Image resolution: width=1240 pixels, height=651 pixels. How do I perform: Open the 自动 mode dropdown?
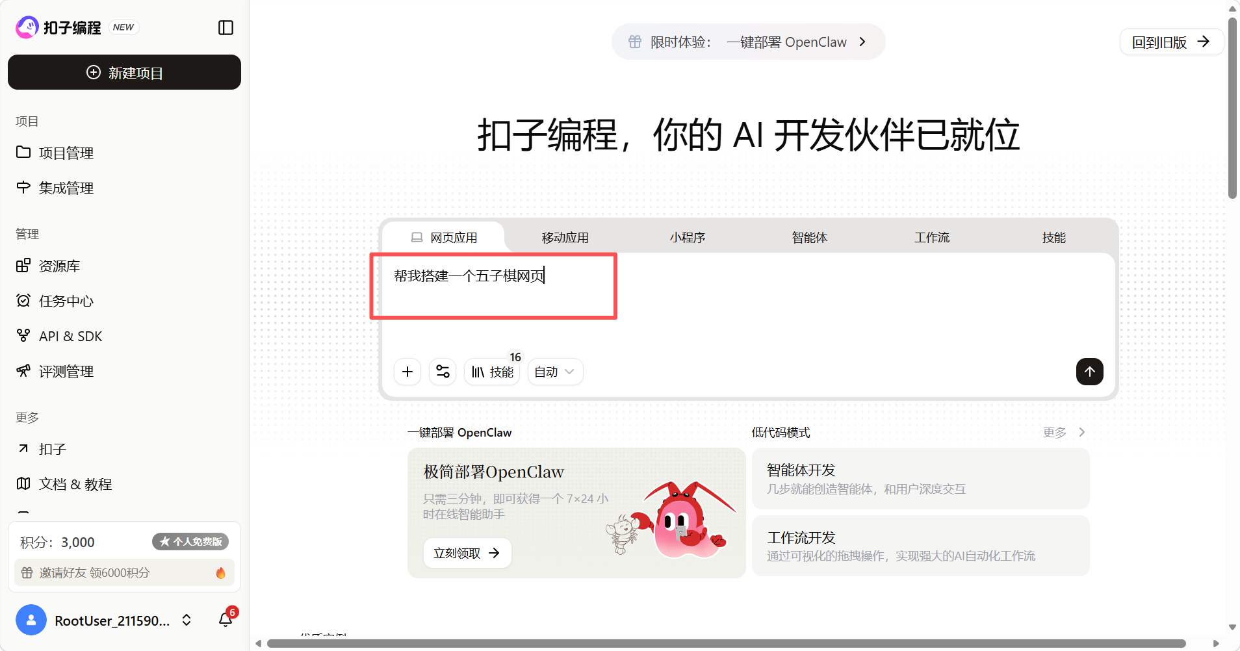555,372
